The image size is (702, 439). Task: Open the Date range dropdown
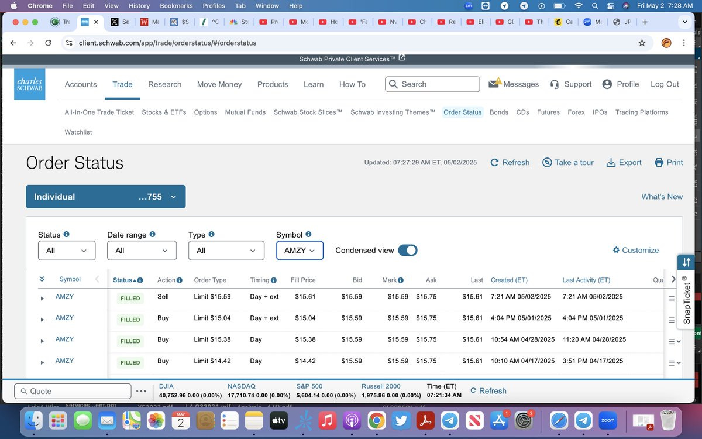pos(142,251)
